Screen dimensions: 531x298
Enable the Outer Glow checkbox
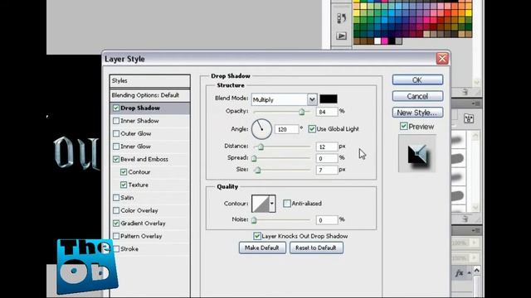116,134
